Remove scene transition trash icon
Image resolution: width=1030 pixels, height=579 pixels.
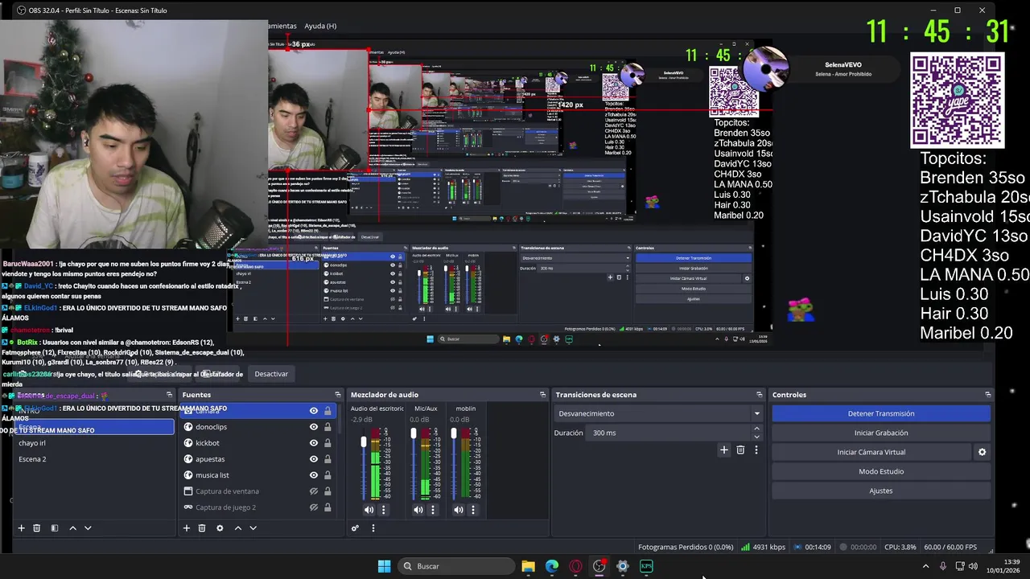click(x=740, y=450)
